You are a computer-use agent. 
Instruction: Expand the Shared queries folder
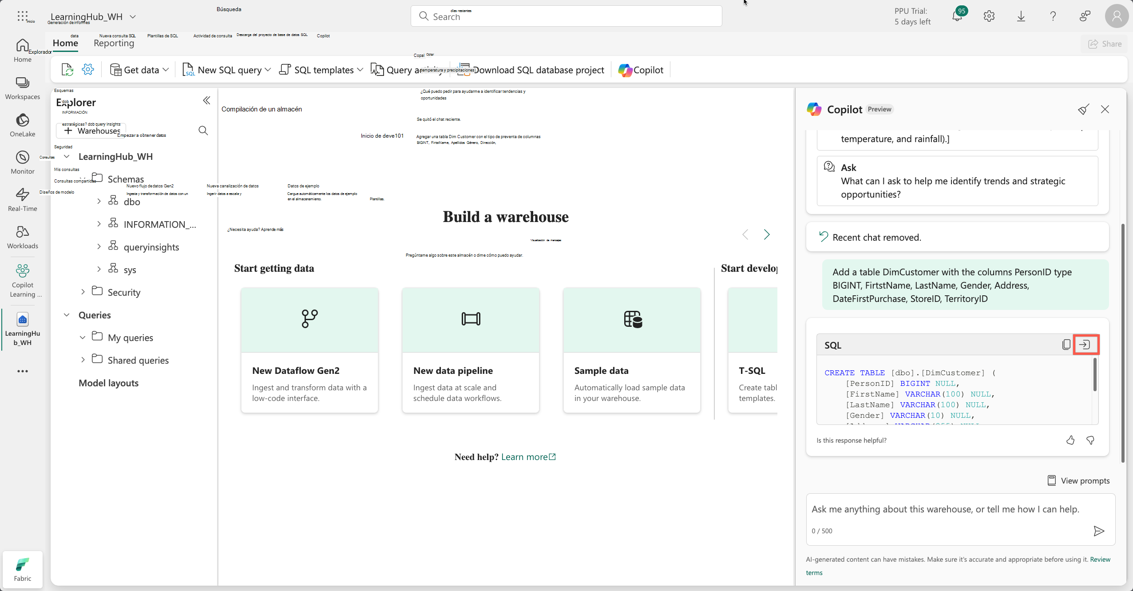tap(83, 360)
